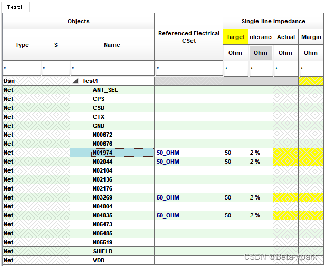The height and width of the screenshot is (266, 325).
Task: Click filter field under Referenced Electrical CSet
Action: [188, 69]
